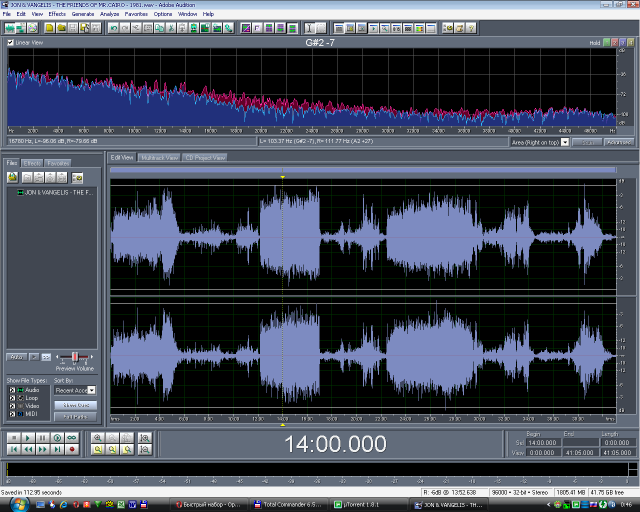Click Zoom In Horizontally magnifier icon

(98, 438)
